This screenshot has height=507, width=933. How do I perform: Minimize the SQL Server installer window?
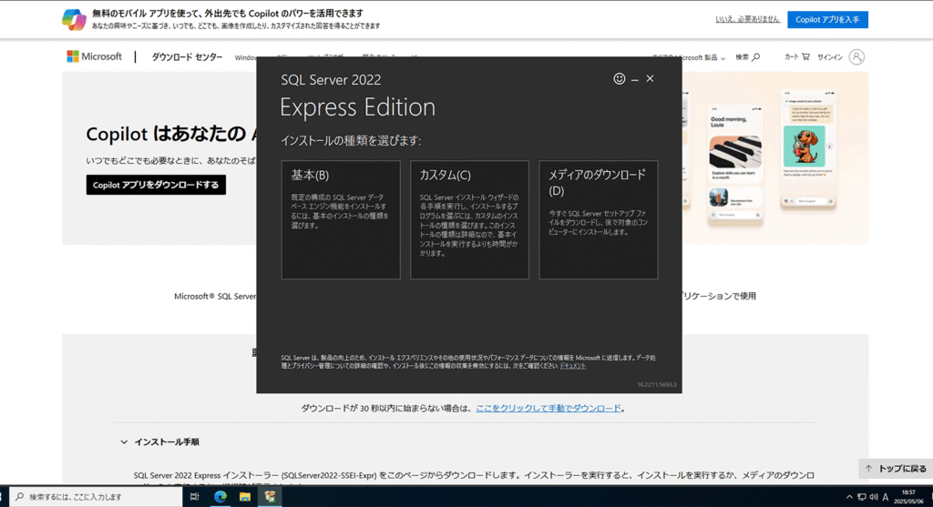point(635,79)
